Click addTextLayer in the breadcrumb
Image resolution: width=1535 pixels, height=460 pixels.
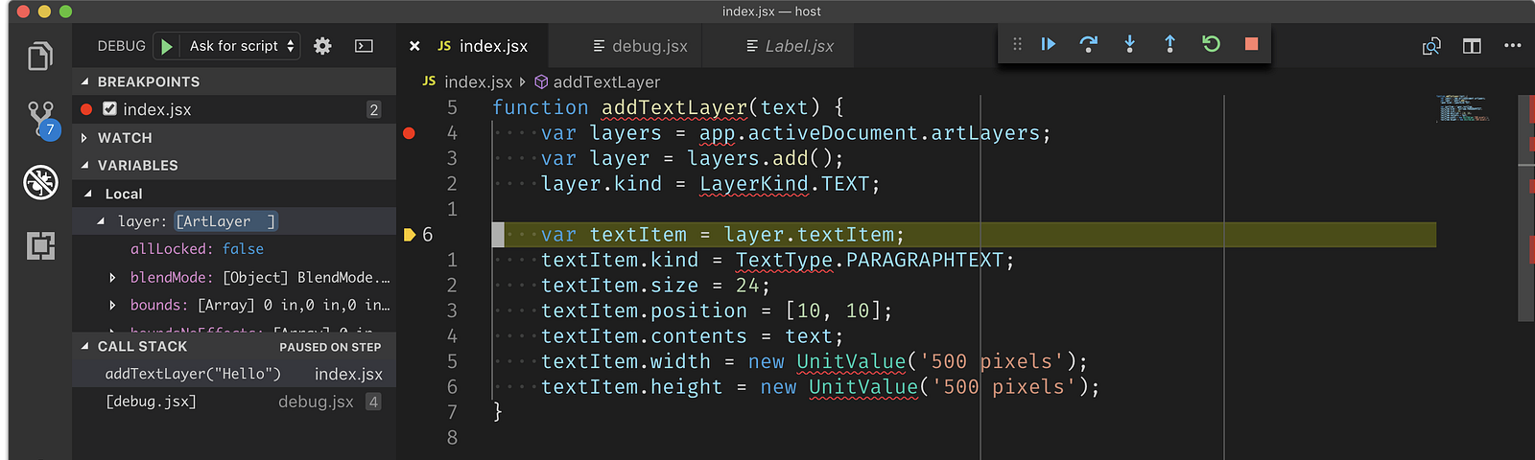(606, 82)
